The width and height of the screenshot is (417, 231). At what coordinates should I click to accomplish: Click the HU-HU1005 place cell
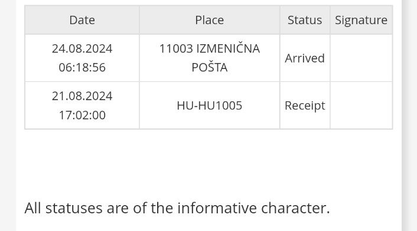(x=209, y=105)
